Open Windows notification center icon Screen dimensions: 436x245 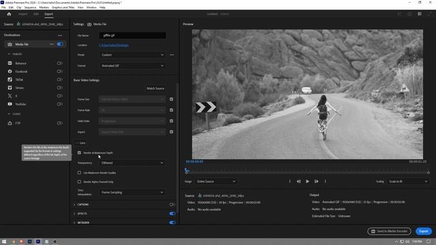429,242
